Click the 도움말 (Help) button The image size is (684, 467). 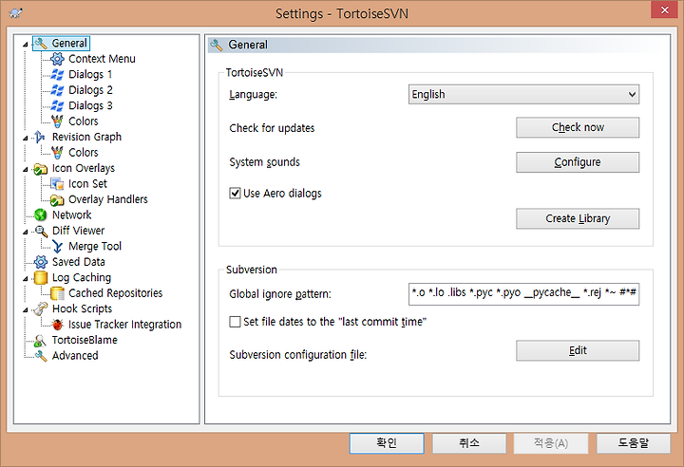tap(634, 443)
